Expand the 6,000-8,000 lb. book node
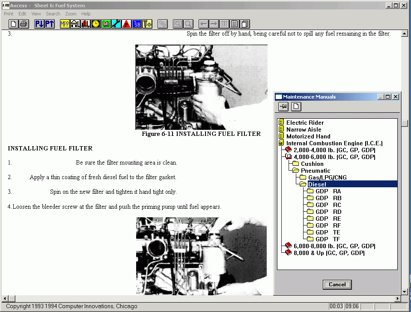The image size is (411, 312). [288, 246]
